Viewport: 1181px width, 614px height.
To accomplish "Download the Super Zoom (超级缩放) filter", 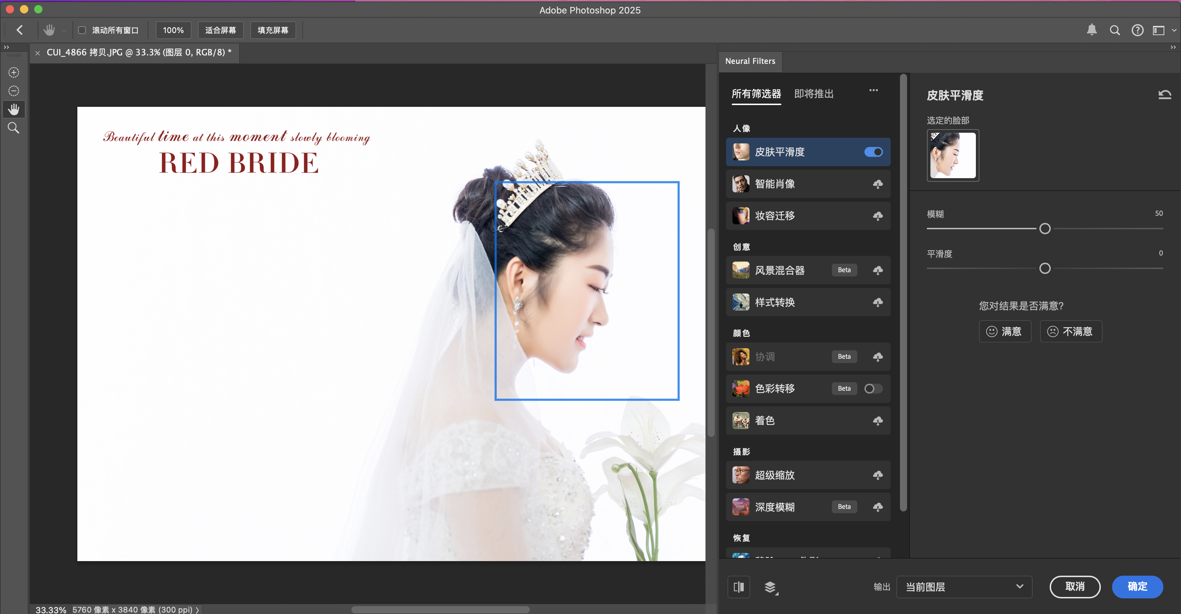I will point(878,475).
